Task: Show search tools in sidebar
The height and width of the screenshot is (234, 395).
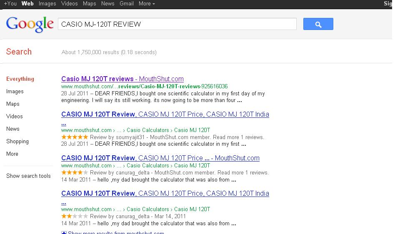Action: tap(28, 176)
